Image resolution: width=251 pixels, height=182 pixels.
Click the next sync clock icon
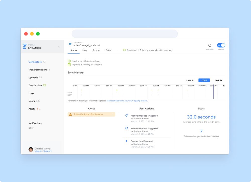pyautogui.click(x=69, y=61)
